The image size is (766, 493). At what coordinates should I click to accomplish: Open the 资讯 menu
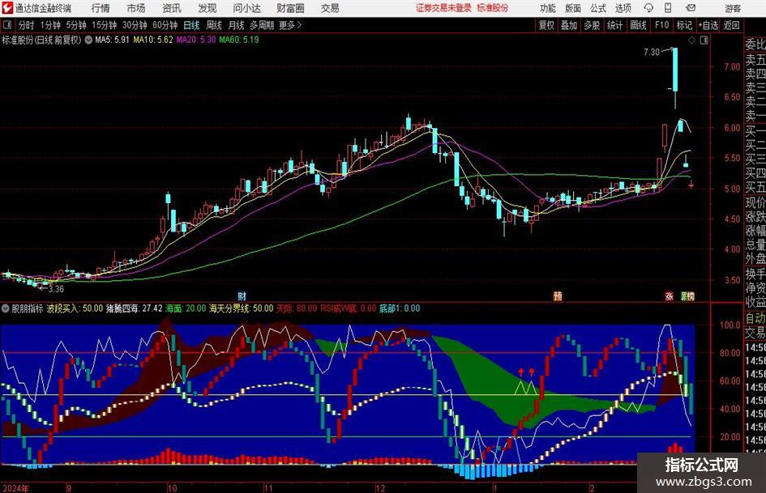(x=172, y=8)
